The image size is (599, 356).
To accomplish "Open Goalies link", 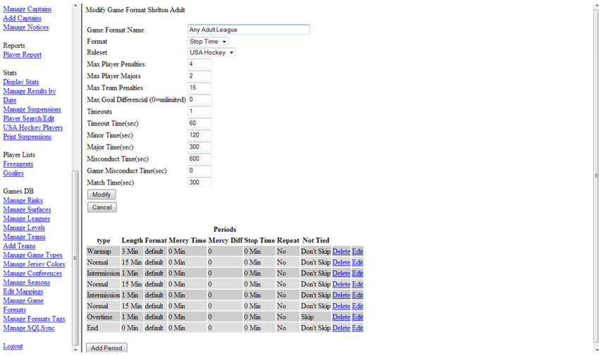I will (x=13, y=173).
